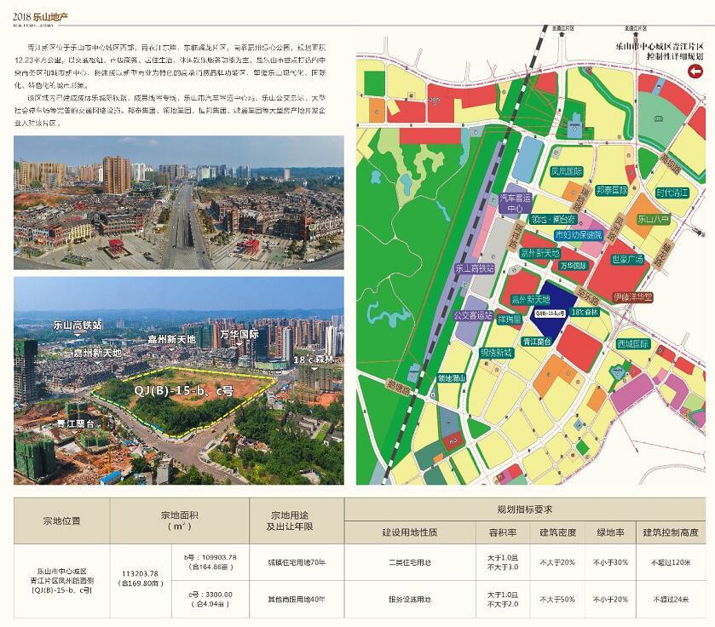
Task: Click the 容积率 column header
Action: [503, 532]
